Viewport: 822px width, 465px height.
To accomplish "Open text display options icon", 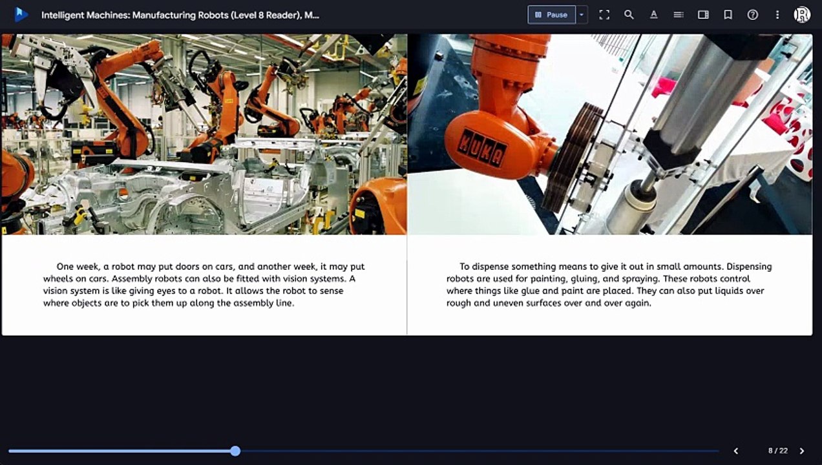I will point(653,14).
